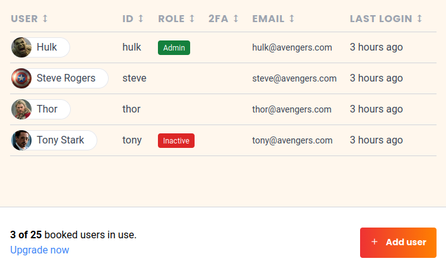Select Thor's avatar image
446x268 pixels.
[x=21, y=109]
